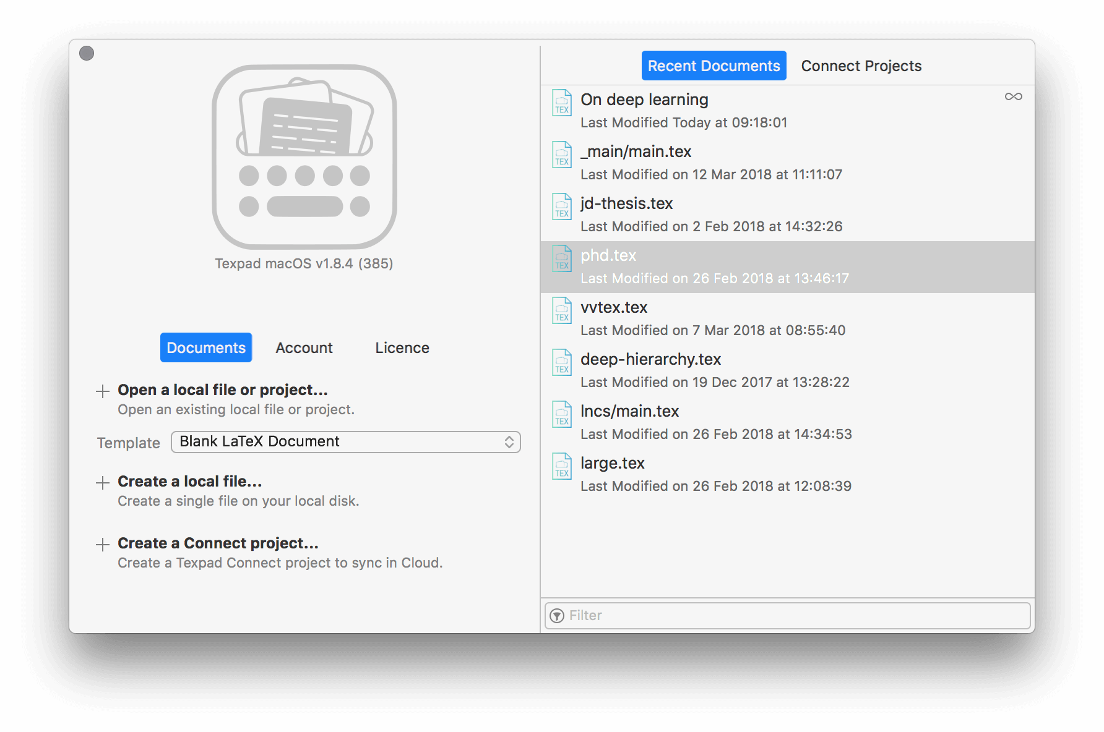The height and width of the screenshot is (732, 1104).
Task: Click the TEX icon for deep-hierarchy.tex
Action: pos(561,362)
